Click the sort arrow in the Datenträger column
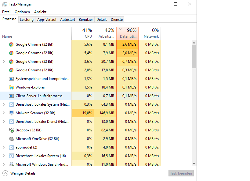Screen dimensions: 250x181 pos(121,29)
